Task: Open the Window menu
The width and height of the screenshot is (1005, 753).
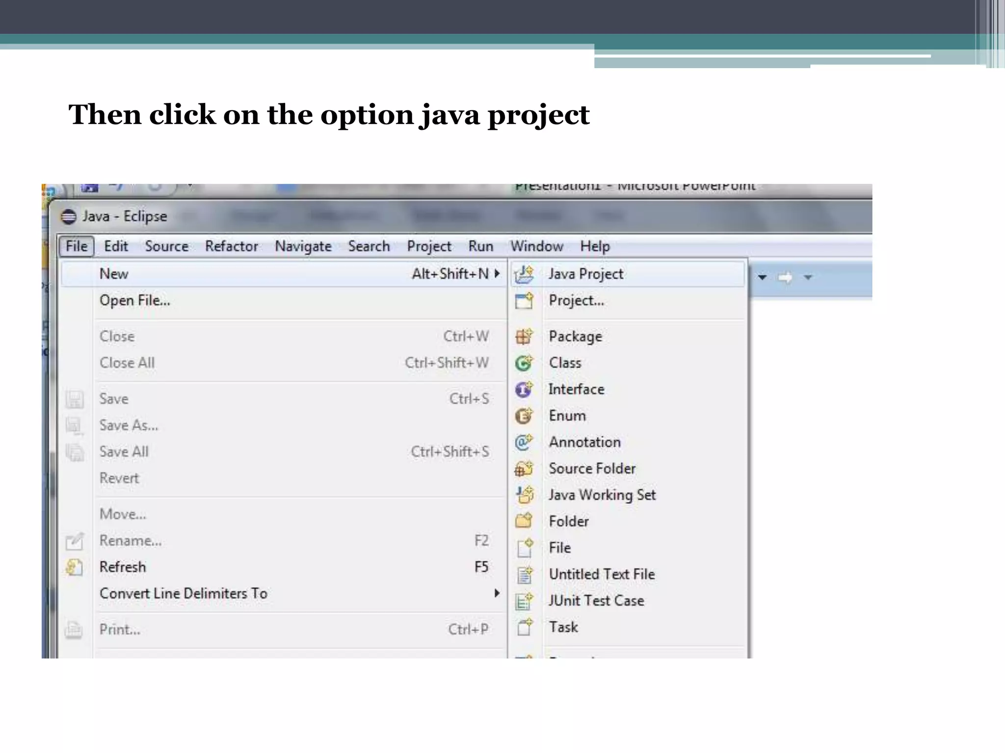Action: [x=536, y=246]
